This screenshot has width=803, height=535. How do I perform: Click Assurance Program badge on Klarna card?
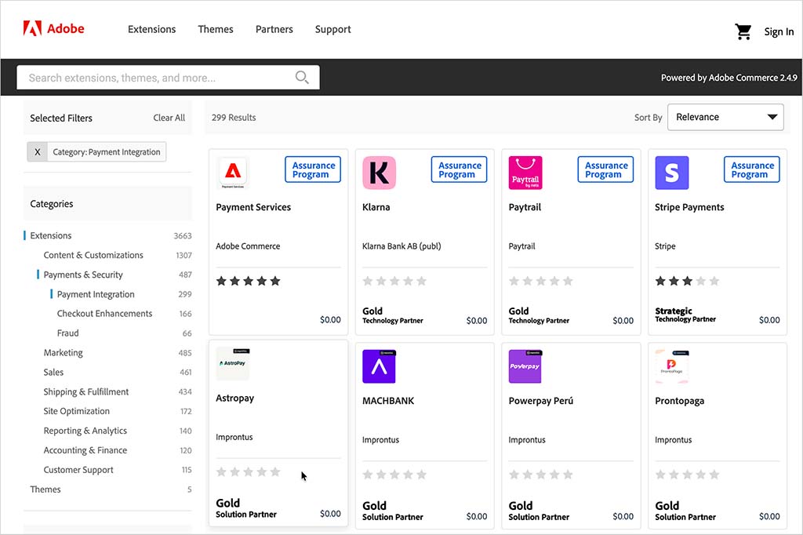pos(460,169)
